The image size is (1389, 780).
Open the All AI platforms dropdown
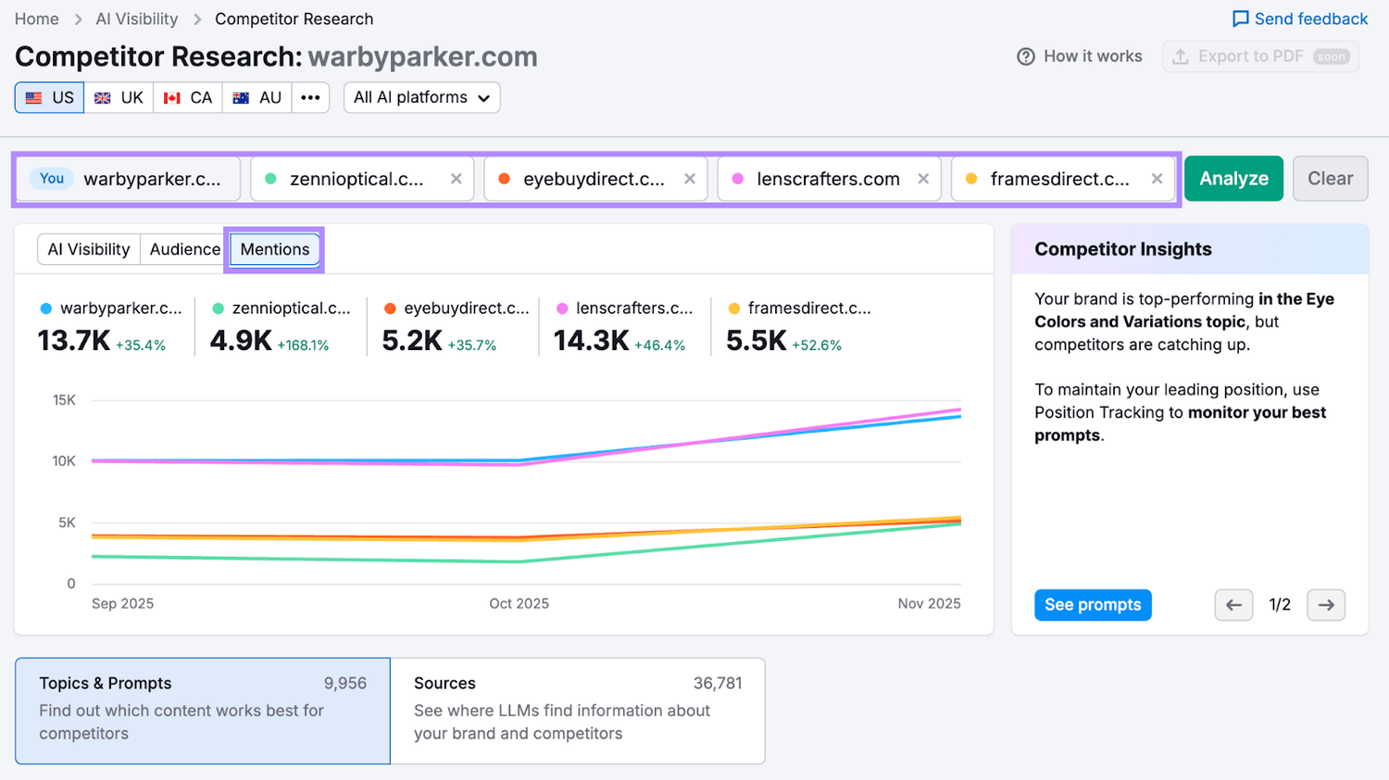click(x=421, y=97)
